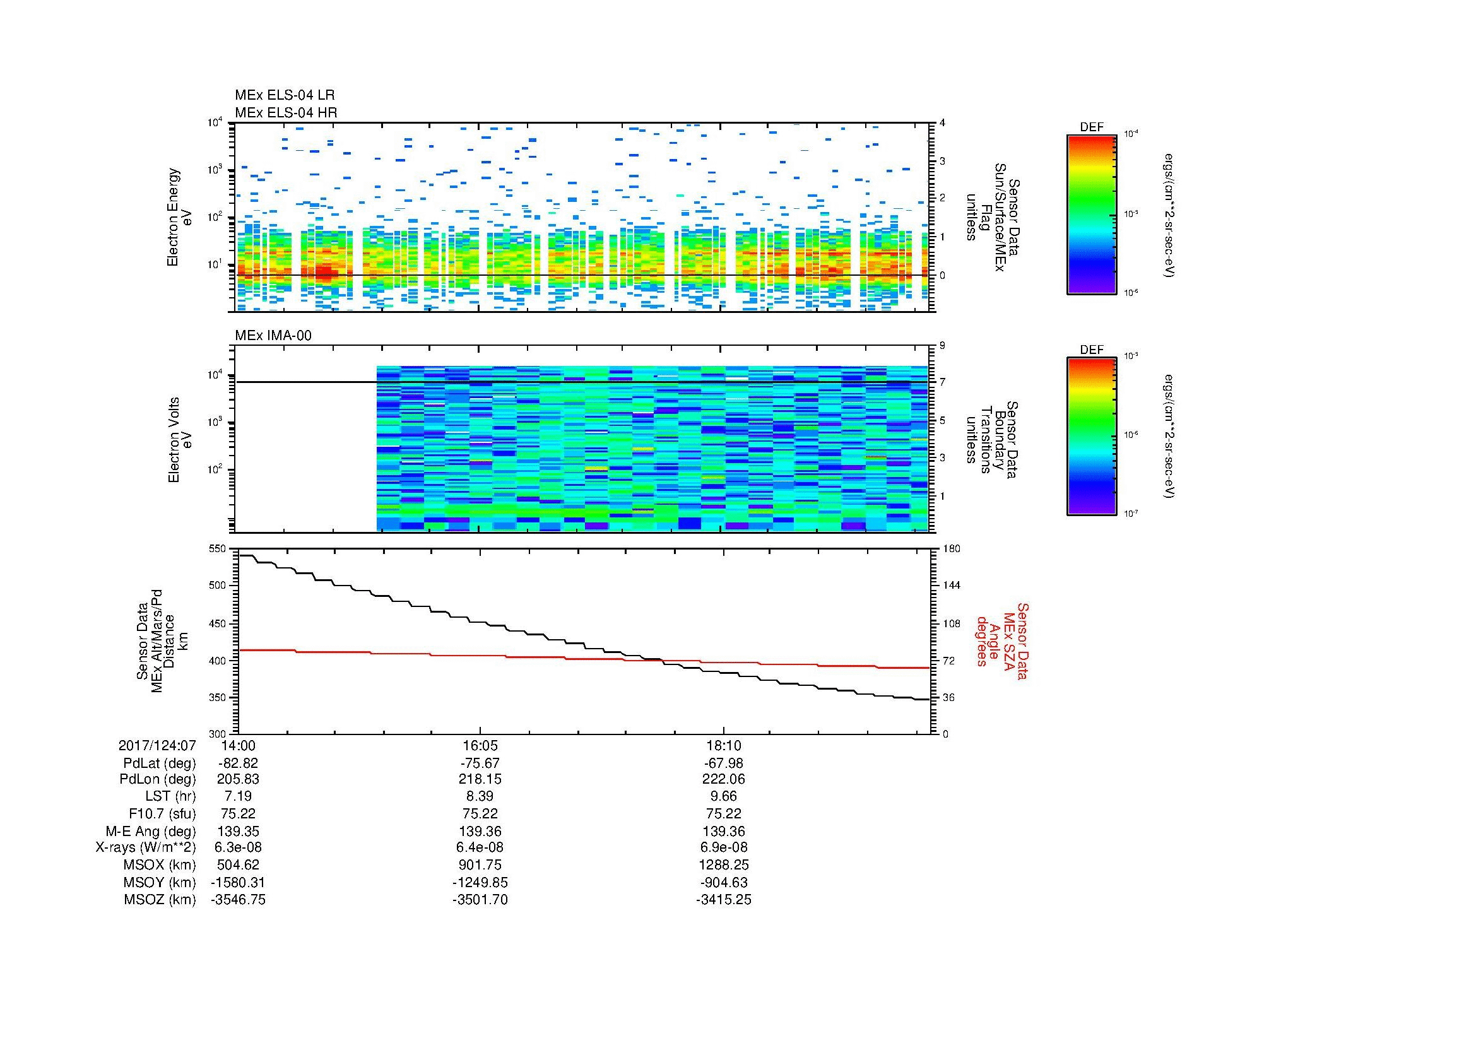Viewport: 1476px width, 1043px height.
Task: Click PdLat value -75.67
Action: [480, 763]
